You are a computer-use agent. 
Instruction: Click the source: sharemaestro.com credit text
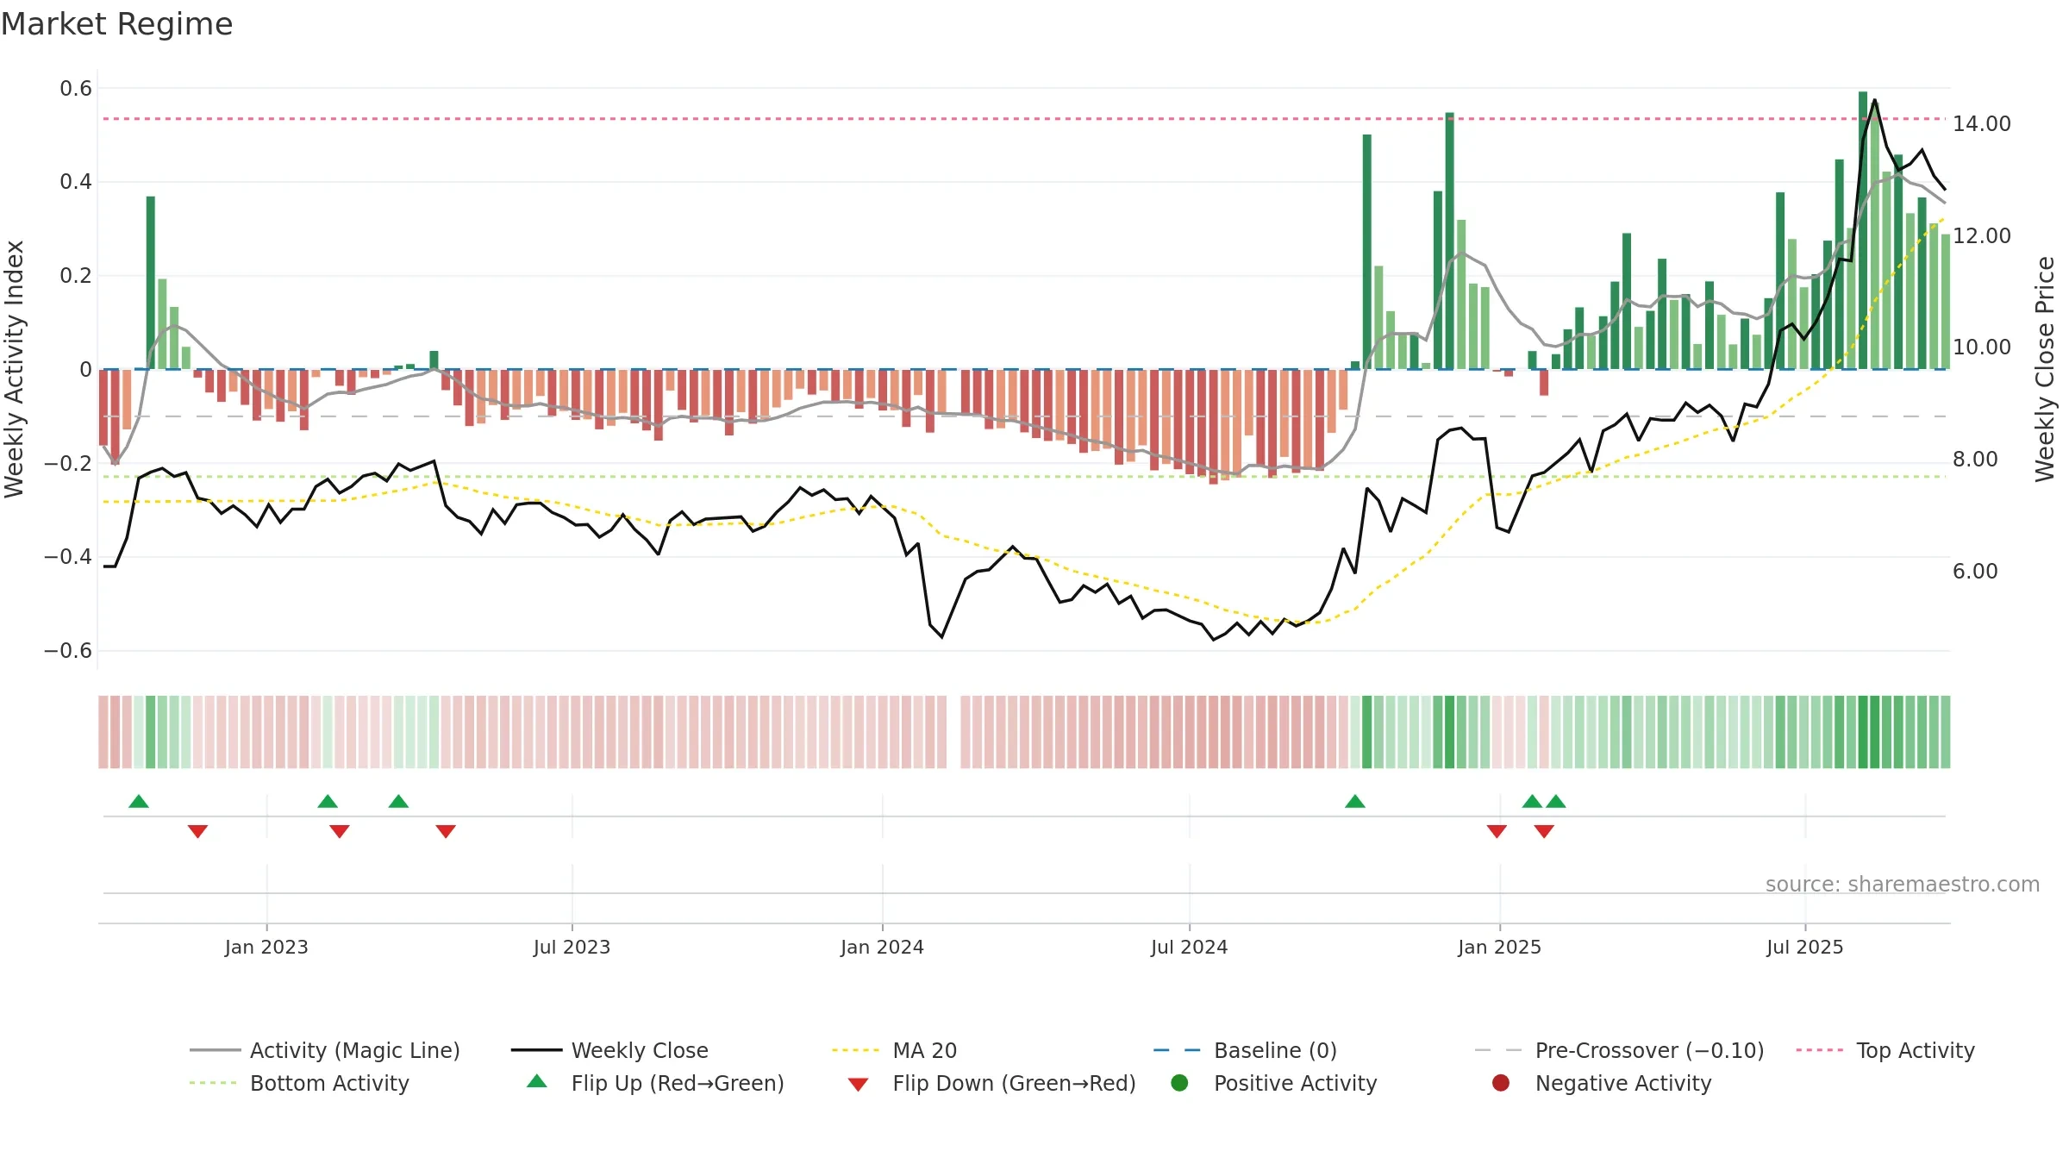[x=1903, y=884]
